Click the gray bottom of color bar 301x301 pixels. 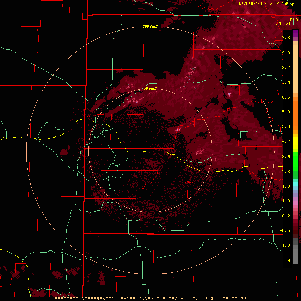click(x=295, y=255)
